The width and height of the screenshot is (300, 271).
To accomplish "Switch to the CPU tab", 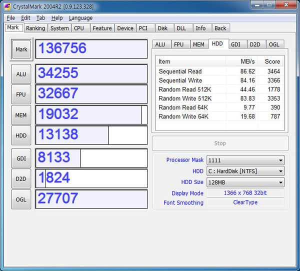I will pos(80,28).
